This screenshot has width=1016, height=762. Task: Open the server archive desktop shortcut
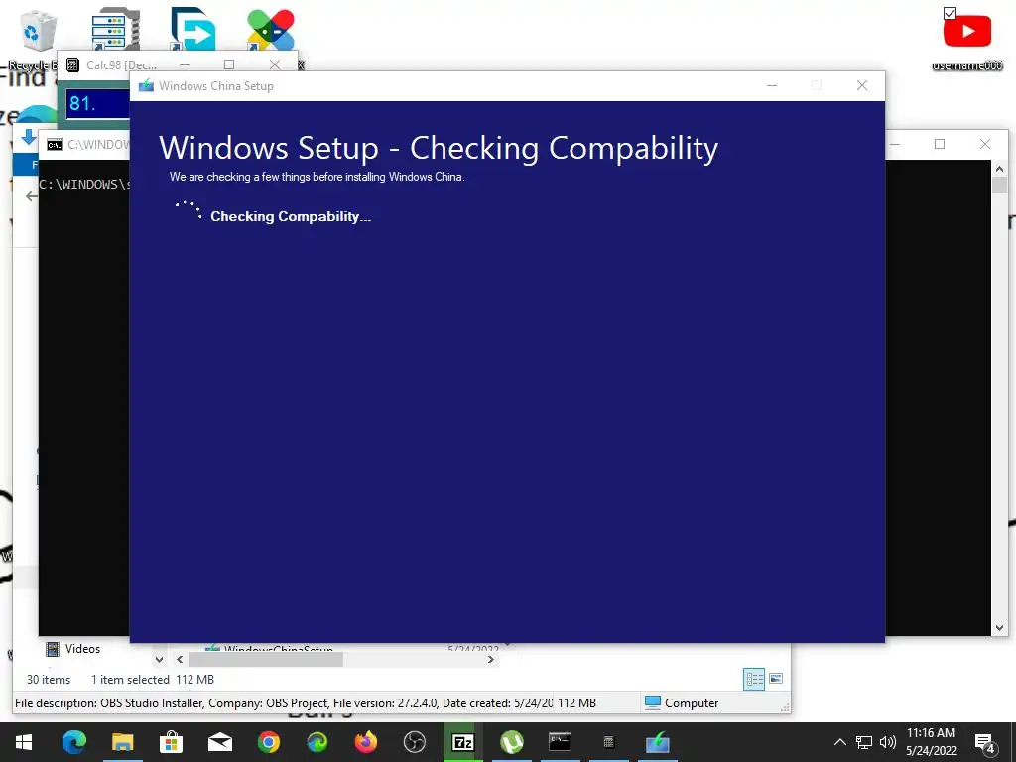pyautogui.click(x=115, y=29)
